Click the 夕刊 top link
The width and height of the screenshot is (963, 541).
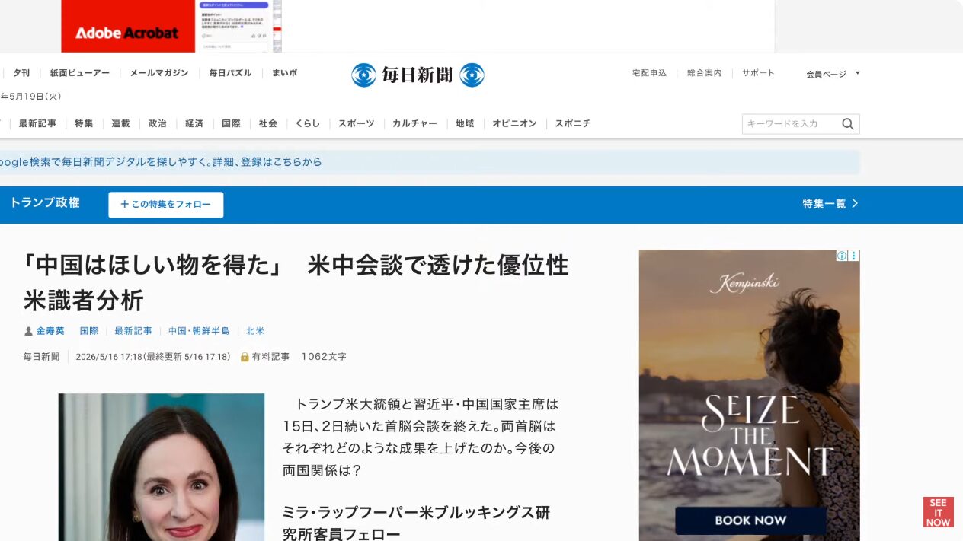pos(21,73)
